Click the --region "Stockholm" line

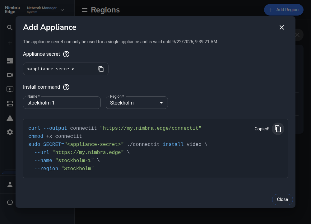point(64,169)
